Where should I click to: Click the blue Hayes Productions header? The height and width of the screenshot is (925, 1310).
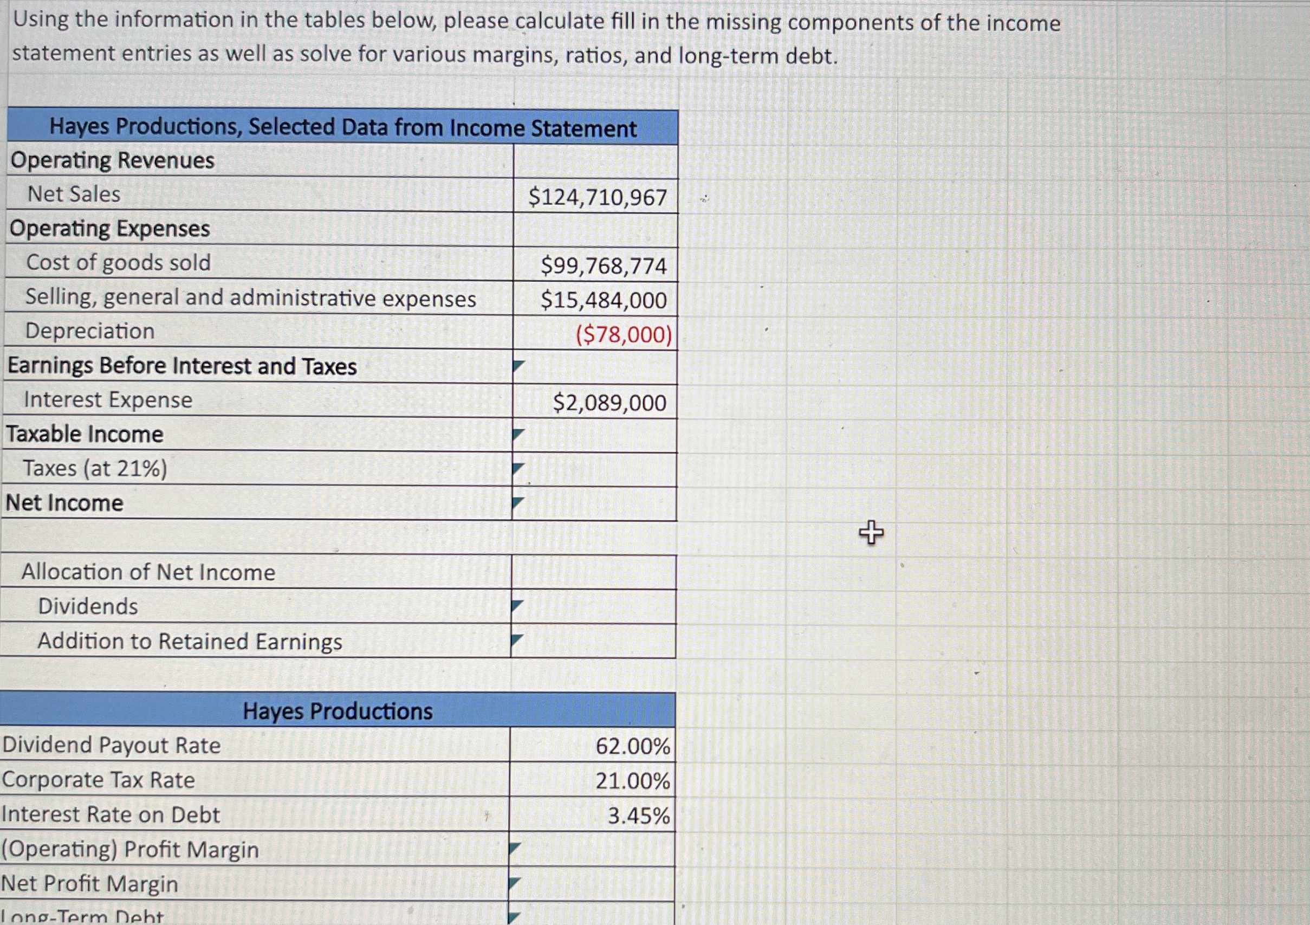click(x=338, y=711)
